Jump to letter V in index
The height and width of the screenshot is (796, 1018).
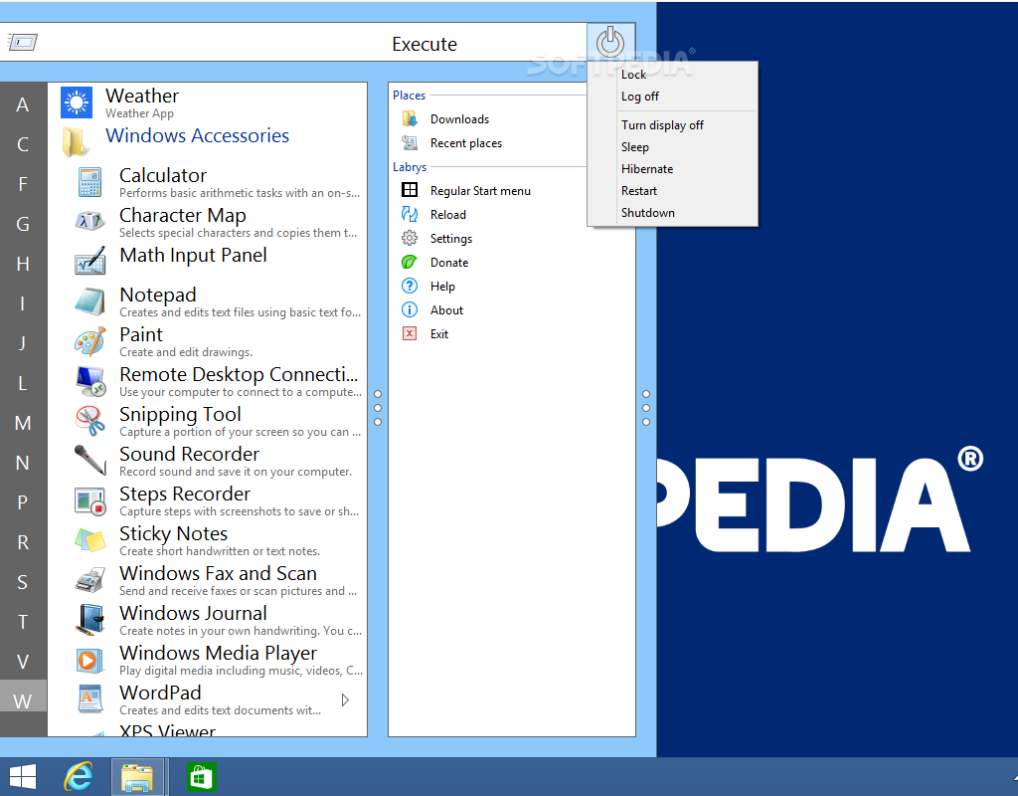click(x=23, y=662)
